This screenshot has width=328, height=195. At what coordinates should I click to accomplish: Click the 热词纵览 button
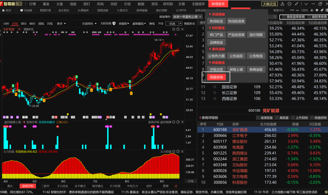click(216, 21)
